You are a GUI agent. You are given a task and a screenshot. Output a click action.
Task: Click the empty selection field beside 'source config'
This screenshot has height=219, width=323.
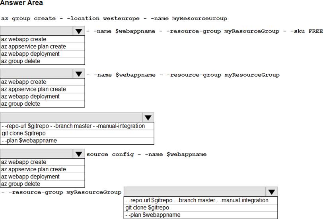(37, 154)
